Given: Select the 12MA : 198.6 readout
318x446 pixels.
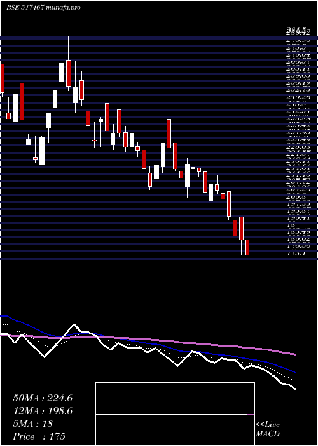Looking at the screenshot, I should tap(43, 411).
